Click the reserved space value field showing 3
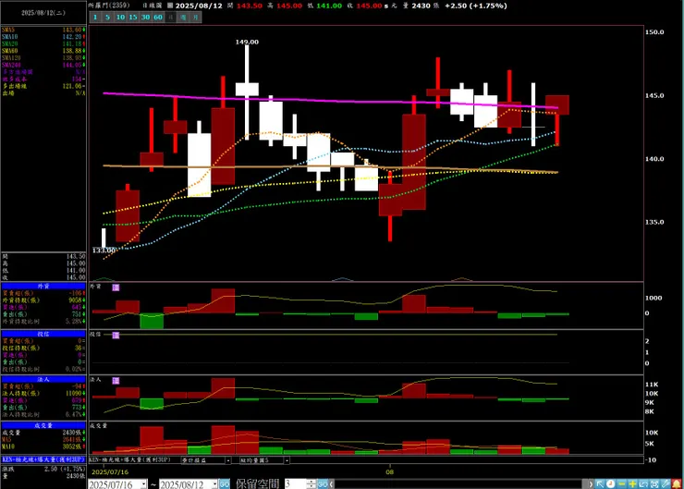Image resolution: width=684 pixels, height=489 pixels. click(296, 484)
